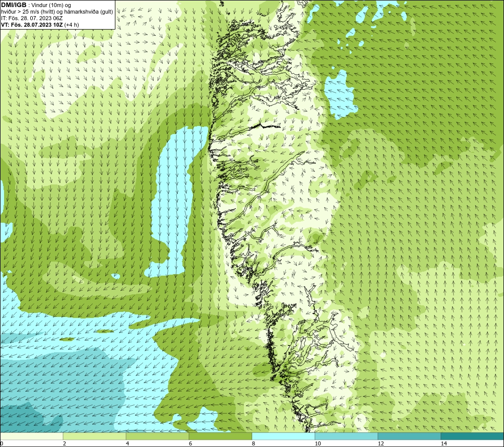Click the 'IT: Fös. 28. 07. 2023 06Z' line
The image size is (504, 447).
tap(31, 18)
